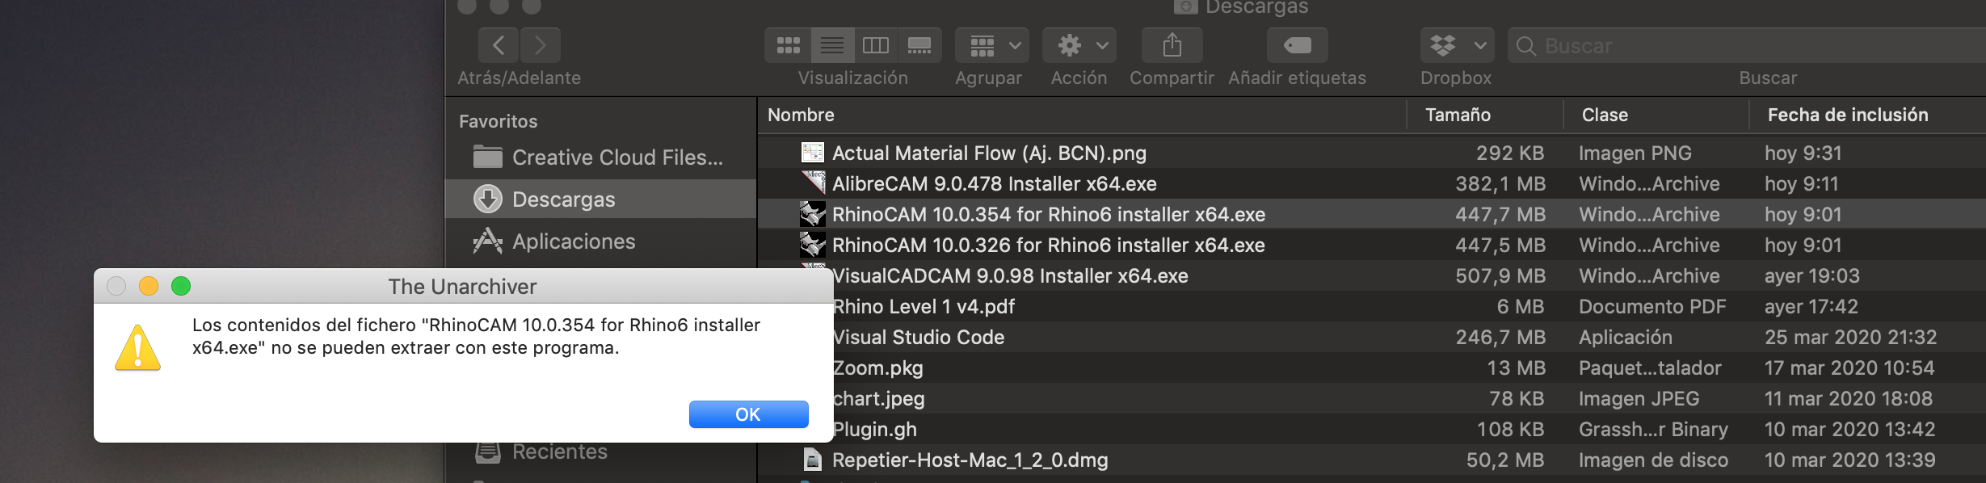This screenshot has height=483, width=1986.
Task: Select Visual Studio Code application row
Action: click(x=1409, y=337)
